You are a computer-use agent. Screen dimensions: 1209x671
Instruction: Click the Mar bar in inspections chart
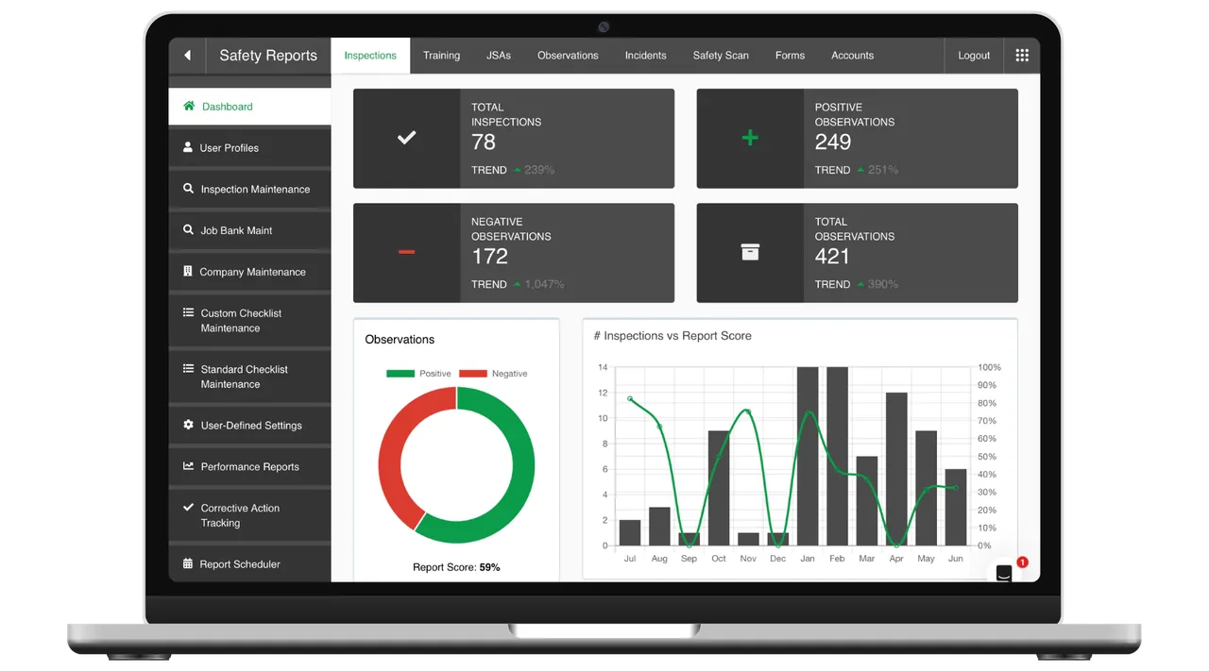pyautogui.click(x=867, y=501)
